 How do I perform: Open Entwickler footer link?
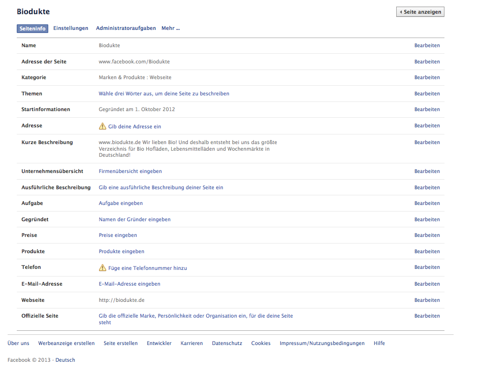[x=159, y=343]
